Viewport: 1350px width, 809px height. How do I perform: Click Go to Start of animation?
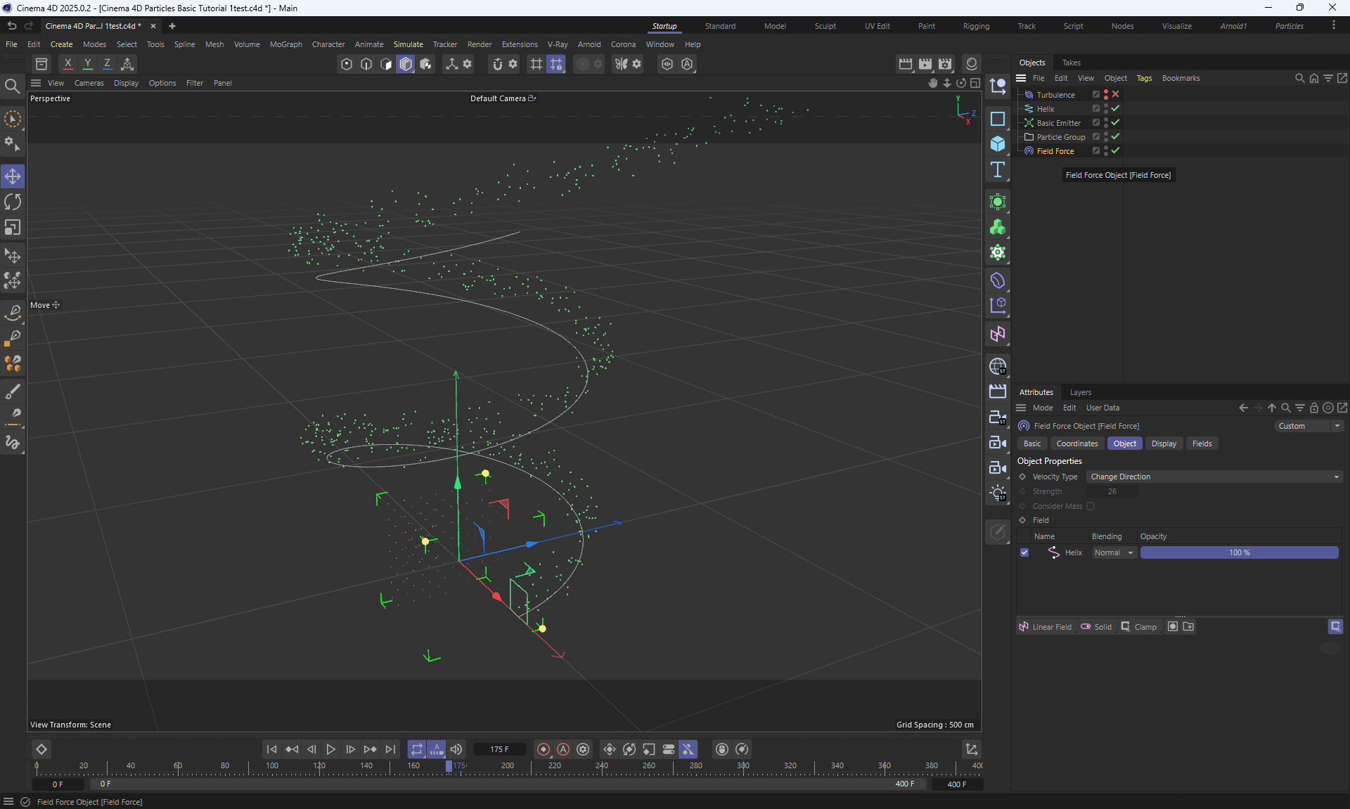[271, 749]
